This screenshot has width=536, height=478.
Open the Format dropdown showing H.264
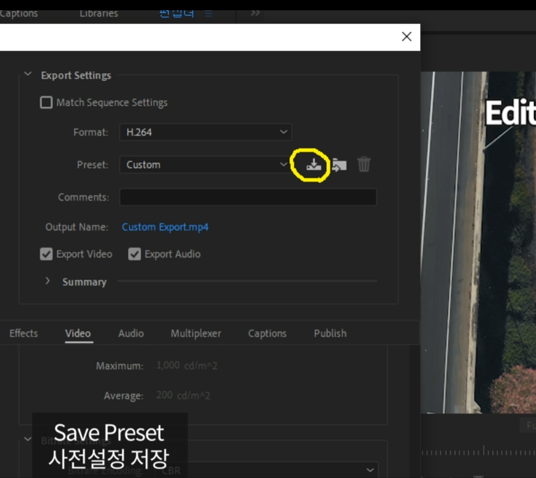tap(205, 132)
